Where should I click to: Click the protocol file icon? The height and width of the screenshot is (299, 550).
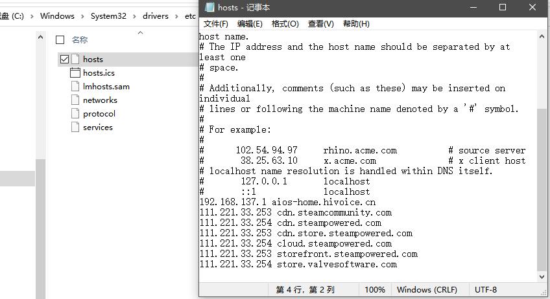[x=75, y=113]
